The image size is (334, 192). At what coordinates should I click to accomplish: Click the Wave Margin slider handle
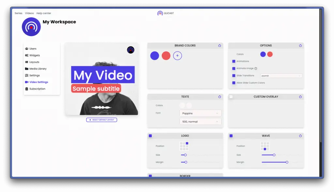click(287, 162)
